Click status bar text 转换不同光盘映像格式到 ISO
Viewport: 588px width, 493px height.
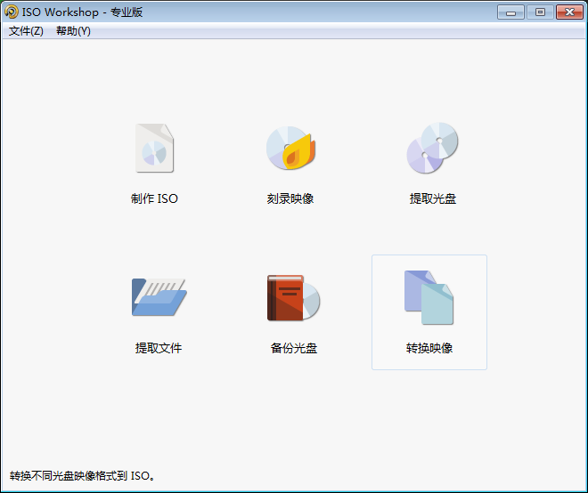82,476
